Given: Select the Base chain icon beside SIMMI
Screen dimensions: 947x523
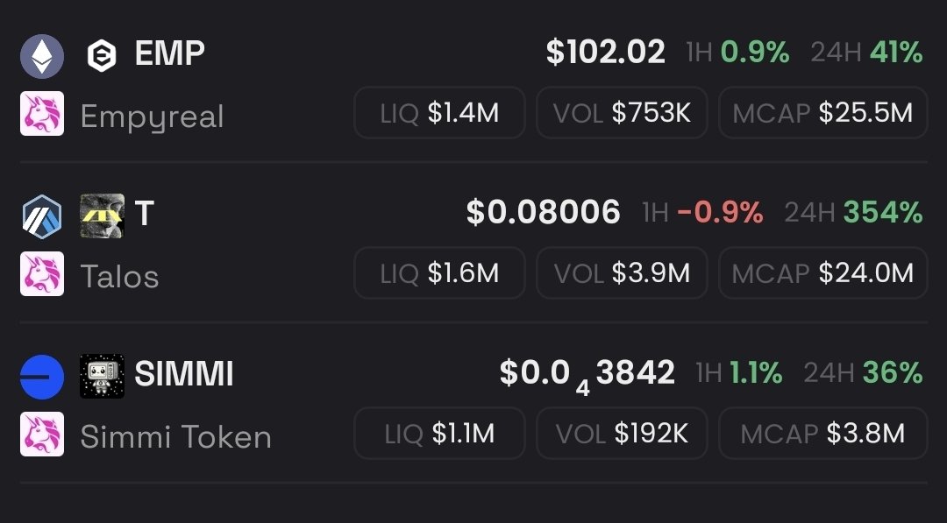Looking at the screenshot, I should pos(42,377).
